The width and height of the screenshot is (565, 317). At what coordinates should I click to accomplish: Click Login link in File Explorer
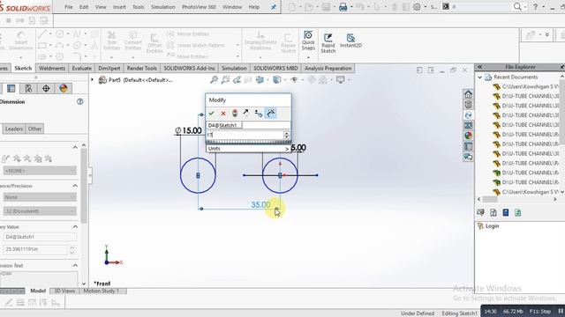(x=492, y=226)
